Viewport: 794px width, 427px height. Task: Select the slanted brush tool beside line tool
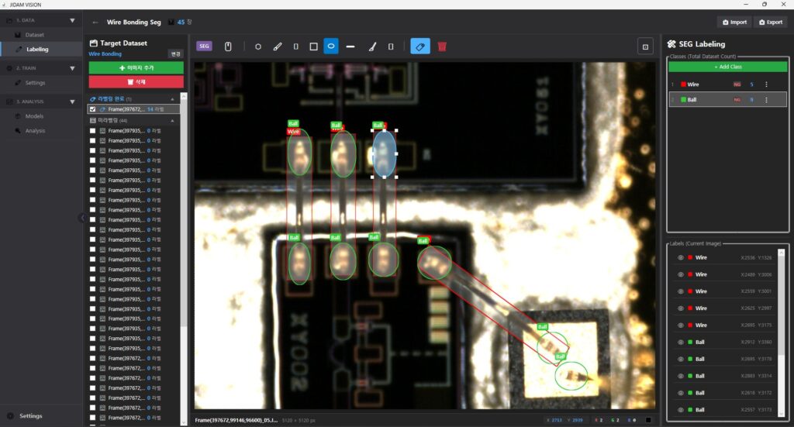pyautogui.click(x=372, y=46)
